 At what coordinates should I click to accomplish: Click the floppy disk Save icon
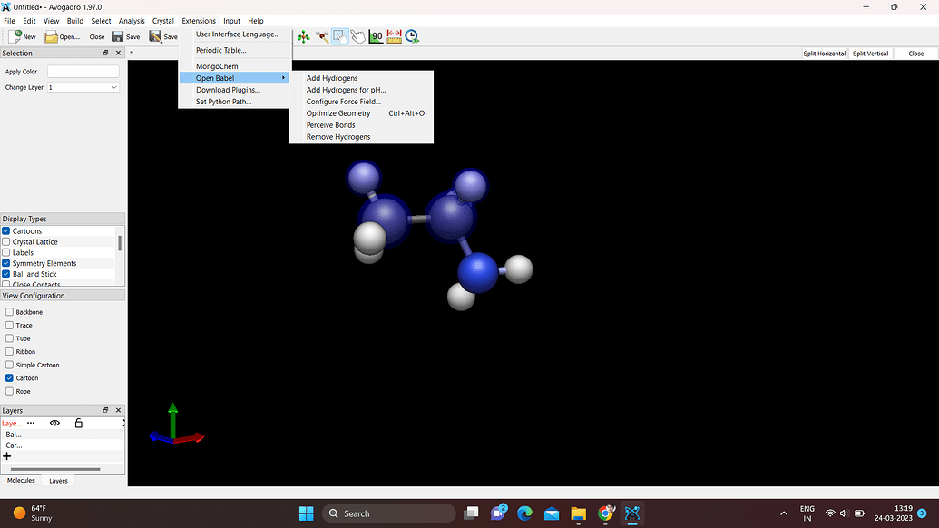pos(118,36)
